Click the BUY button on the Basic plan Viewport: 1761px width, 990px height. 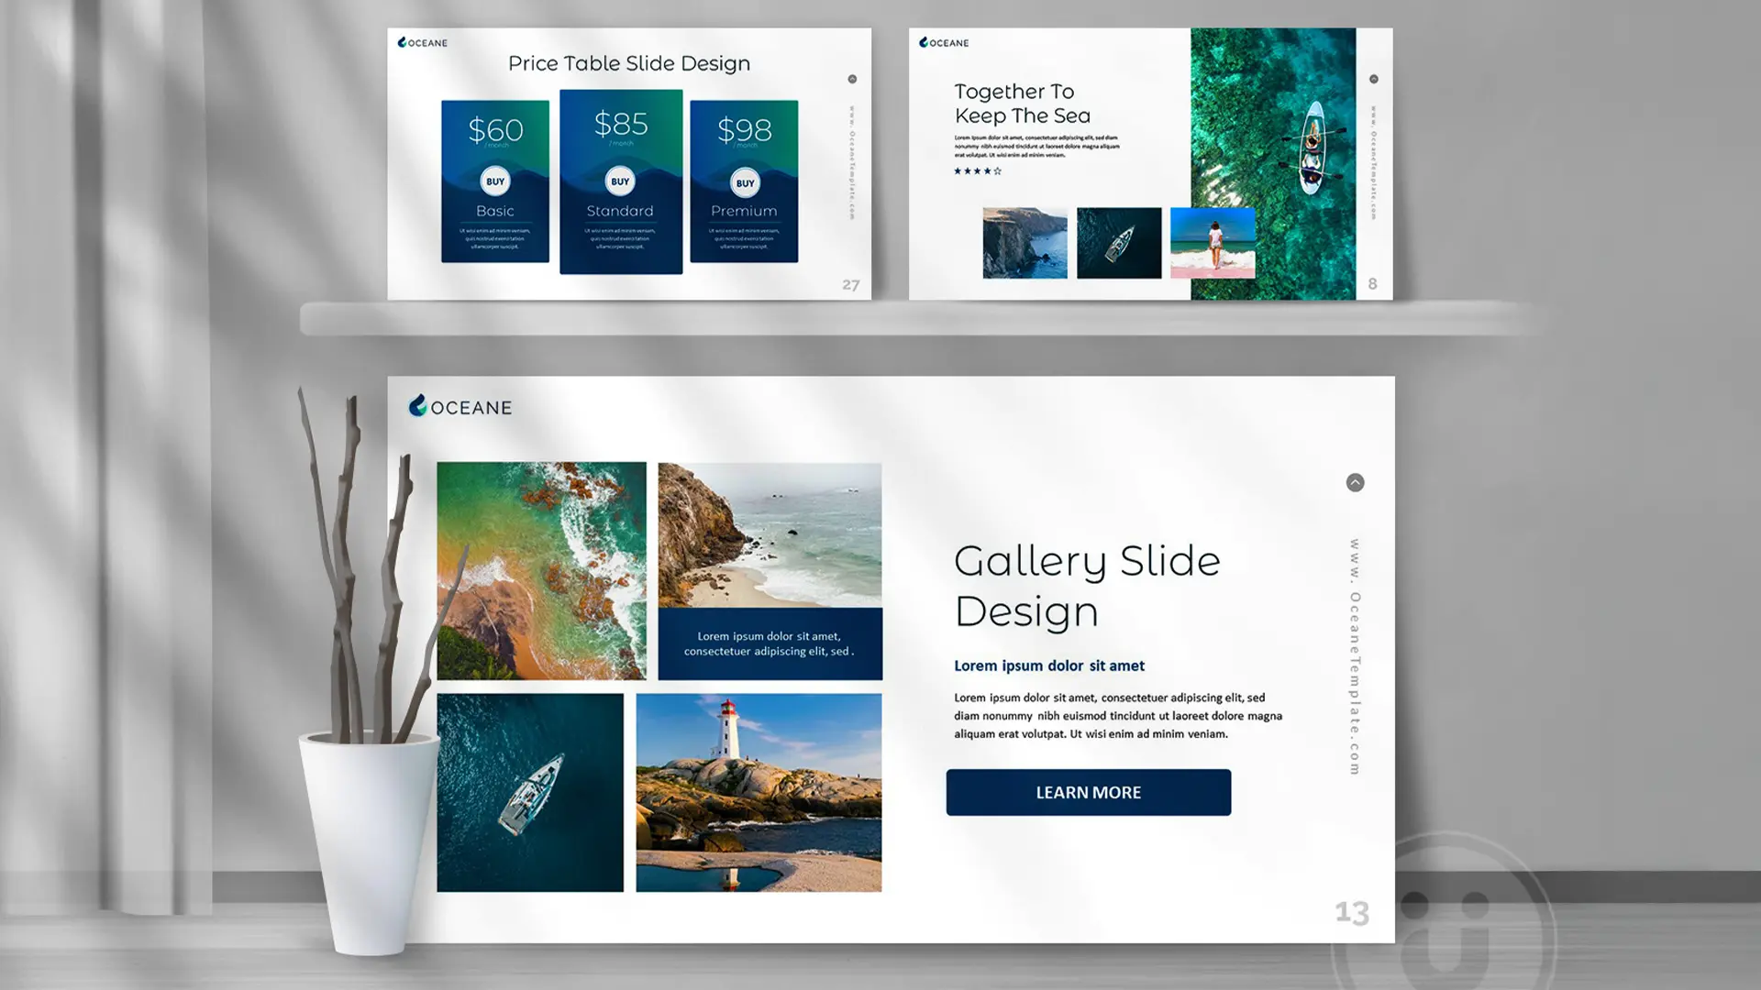click(x=495, y=181)
